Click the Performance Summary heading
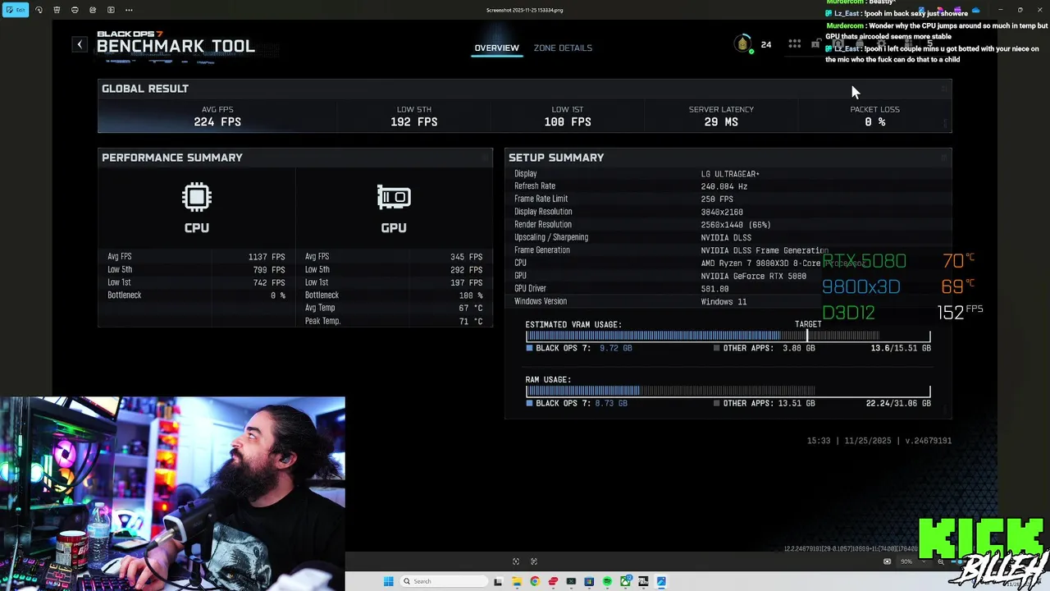 [x=172, y=158]
